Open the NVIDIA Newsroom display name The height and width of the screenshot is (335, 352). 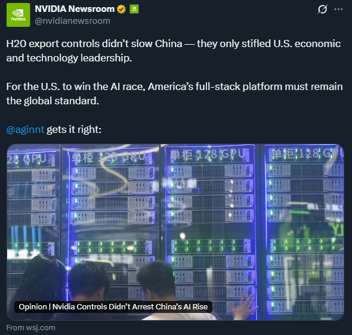pyautogui.click(x=75, y=9)
